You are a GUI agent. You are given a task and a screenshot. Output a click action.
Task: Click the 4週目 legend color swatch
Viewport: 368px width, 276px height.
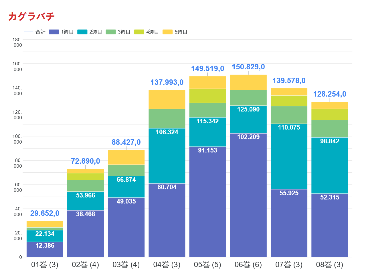(x=139, y=32)
